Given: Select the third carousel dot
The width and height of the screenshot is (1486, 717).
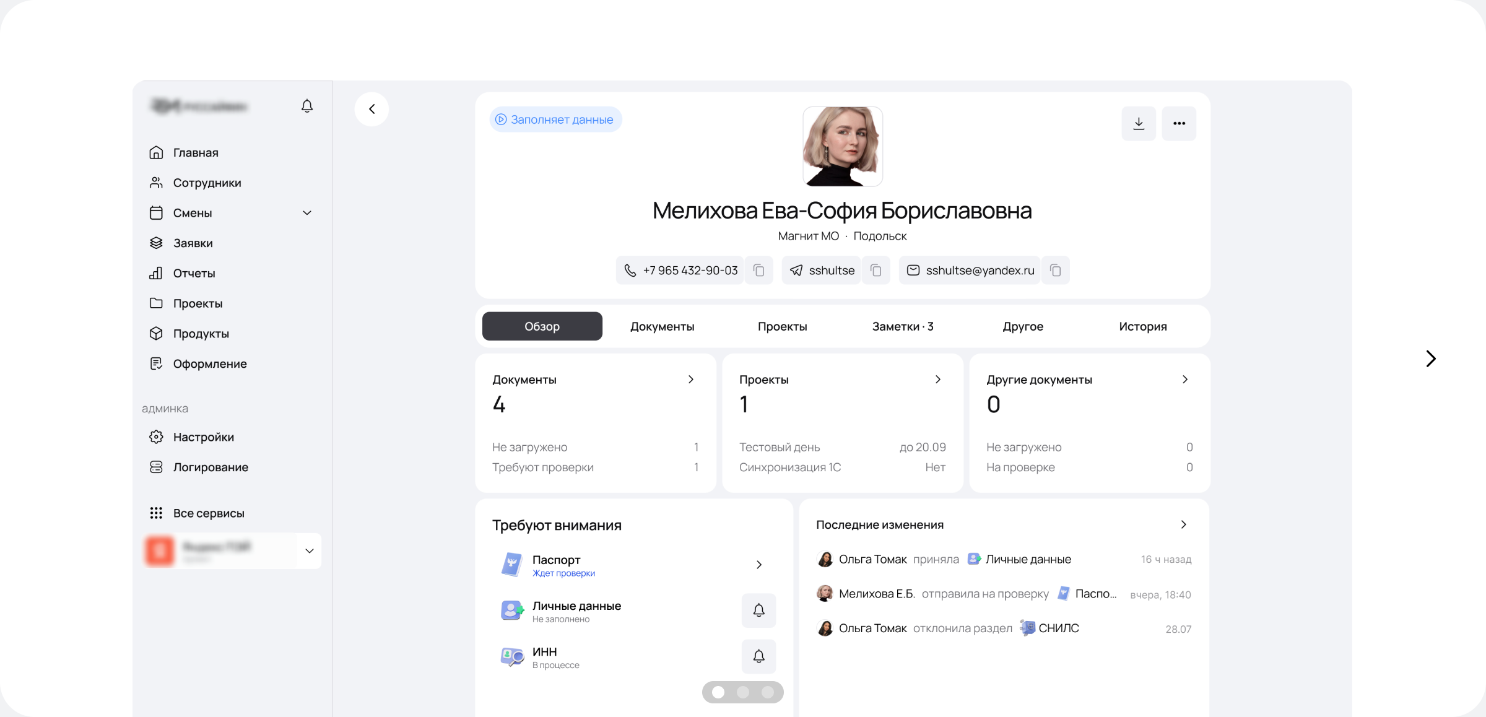Looking at the screenshot, I should pos(768,692).
